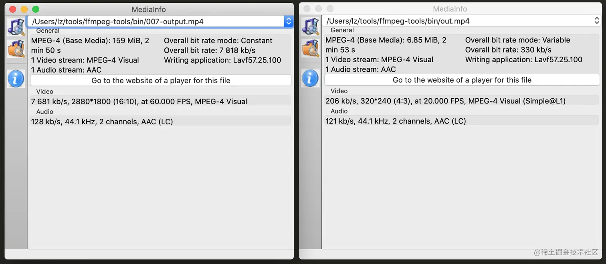Open the 007-output.mp4 file path dropdown
The image size is (606, 264).
pos(289,21)
